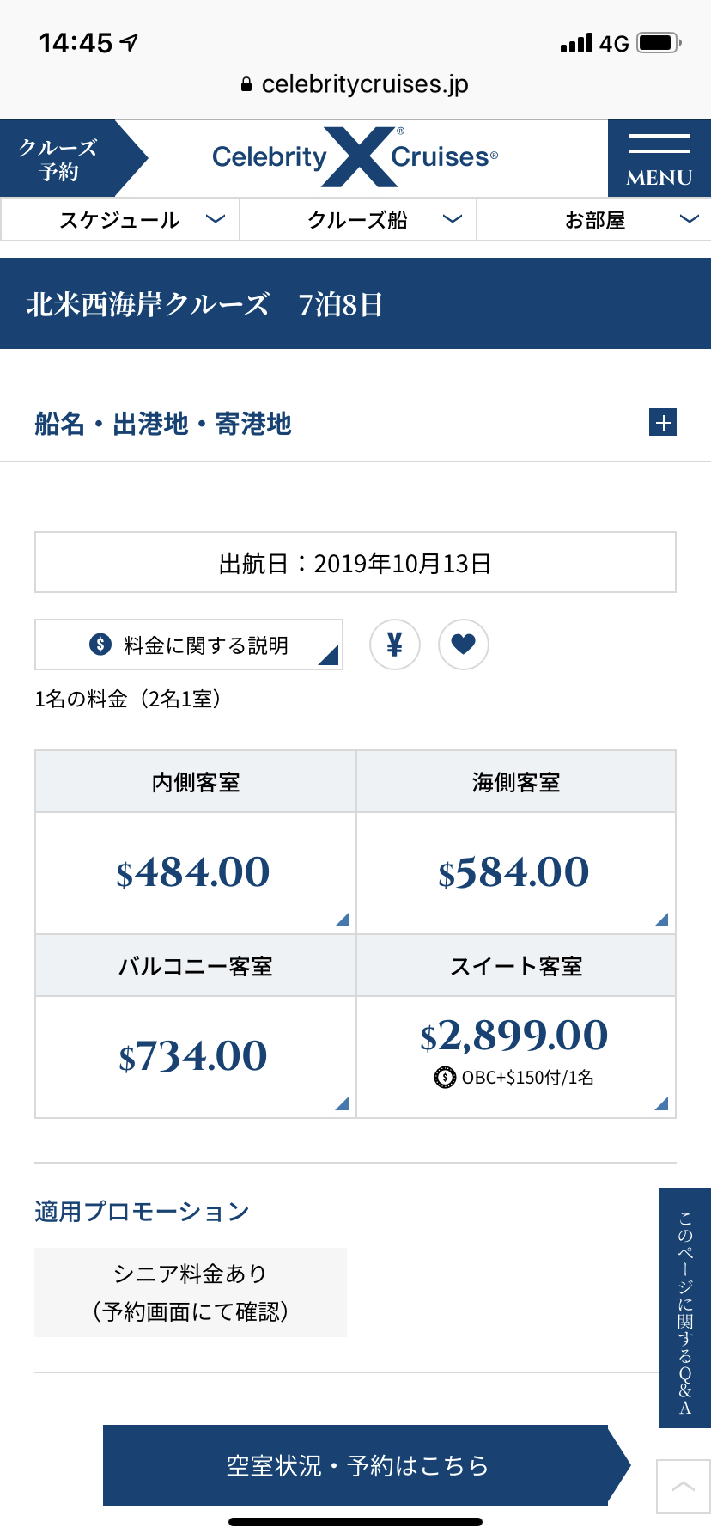Tap the celebritycruises.jp address bar
Image resolution: width=711 pixels, height=1540 pixels.
355,84
